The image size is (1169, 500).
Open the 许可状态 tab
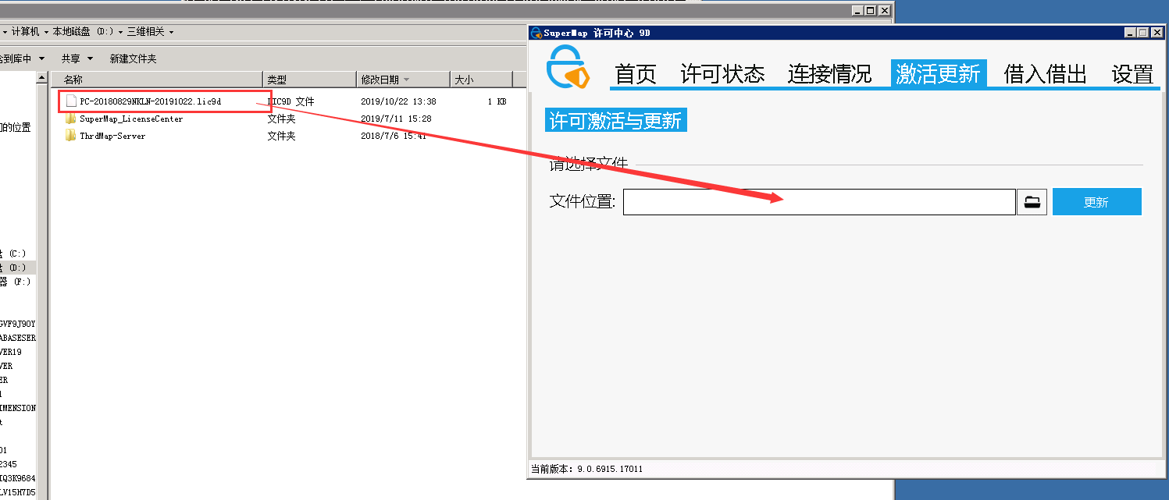[x=722, y=74]
